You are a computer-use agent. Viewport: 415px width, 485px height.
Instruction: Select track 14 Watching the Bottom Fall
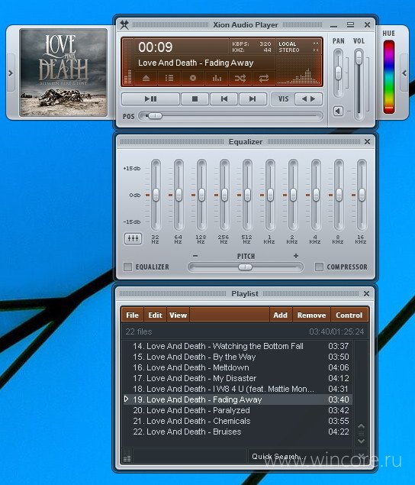(x=237, y=346)
